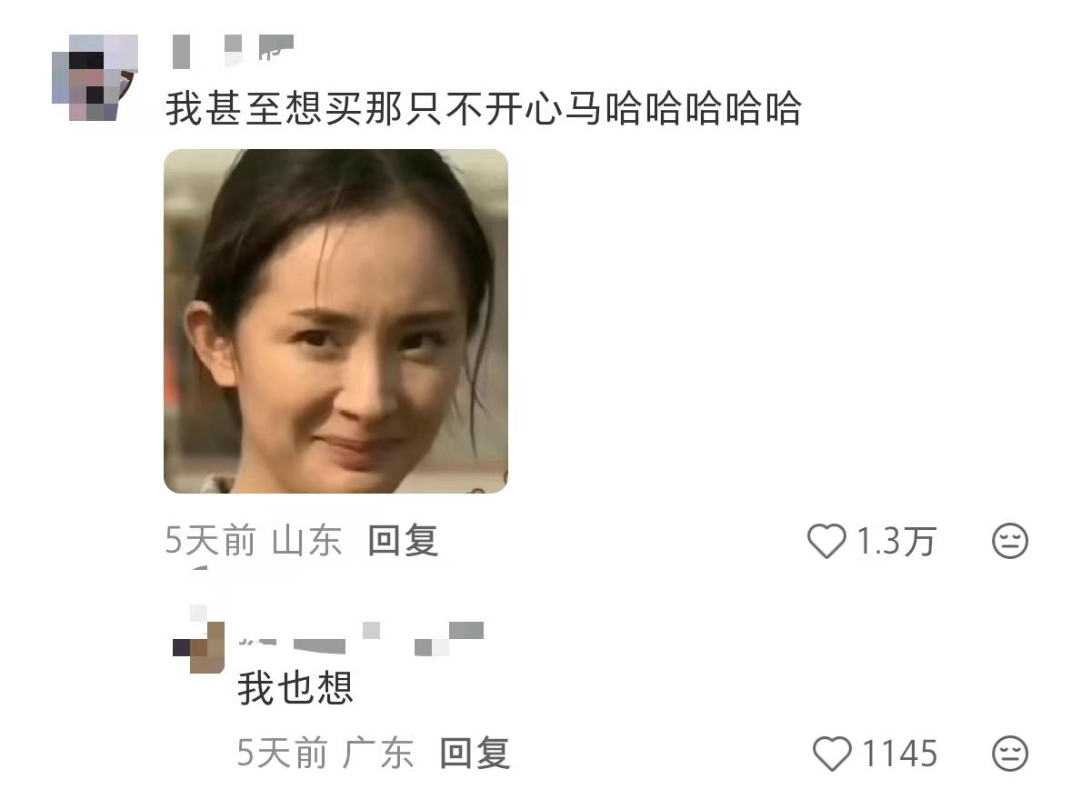Dislike the first comment via the face icon
This screenshot has width=1091, height=809.
click(x=1009, y=542)
